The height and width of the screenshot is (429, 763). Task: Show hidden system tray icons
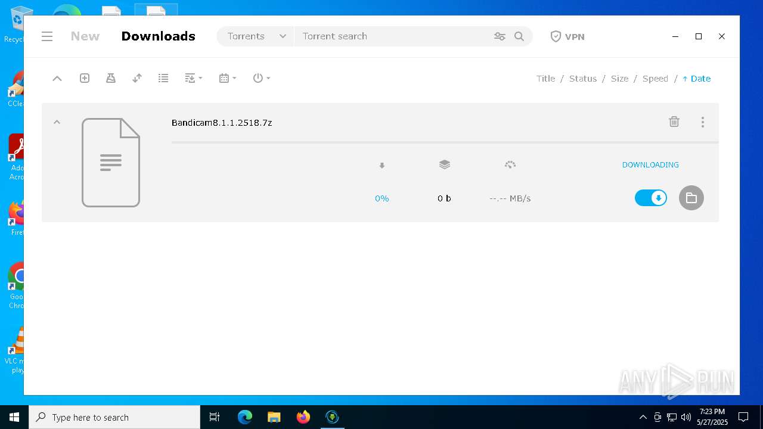643,417
